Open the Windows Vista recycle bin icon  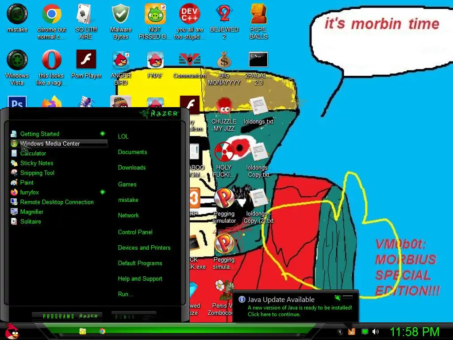(17, 67)
